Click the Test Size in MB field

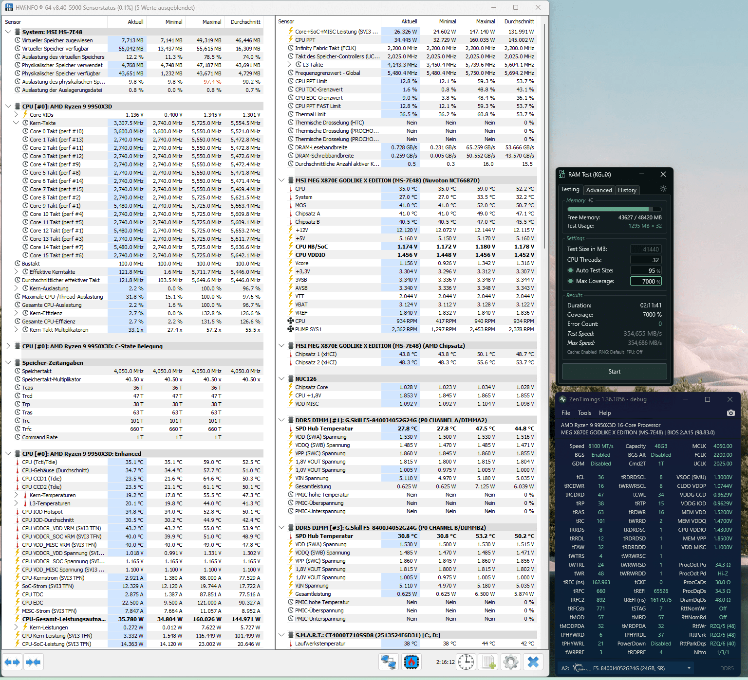646,249
